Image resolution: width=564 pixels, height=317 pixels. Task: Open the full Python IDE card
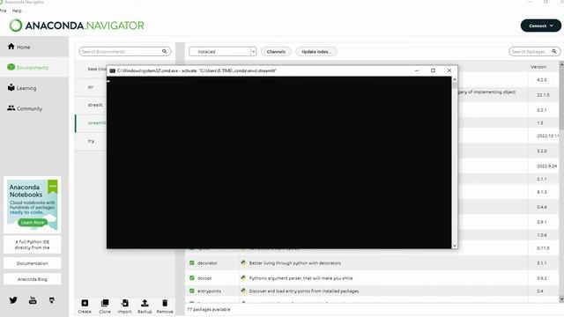click(x=33, y=245)
